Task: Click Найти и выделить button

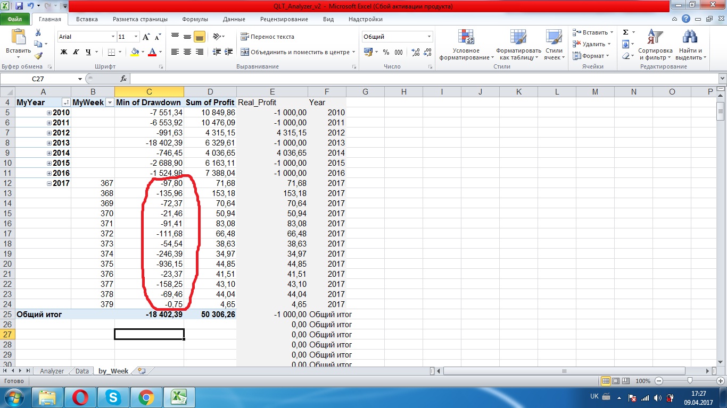Action: coord(691,45)
